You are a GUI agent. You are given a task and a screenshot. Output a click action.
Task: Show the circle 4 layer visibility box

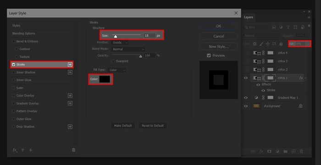(x=246, y=53)
